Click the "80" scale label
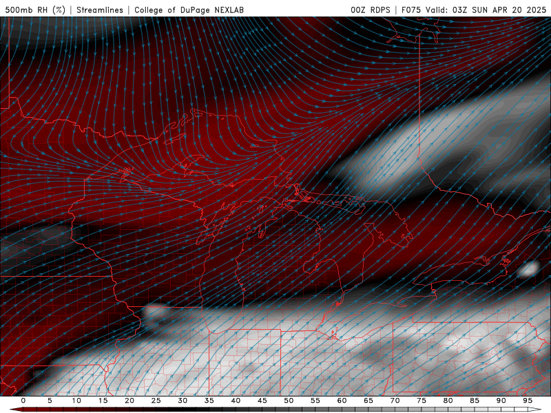The height and width of the screenshot is (413, 551). click(x=448, y=401)
